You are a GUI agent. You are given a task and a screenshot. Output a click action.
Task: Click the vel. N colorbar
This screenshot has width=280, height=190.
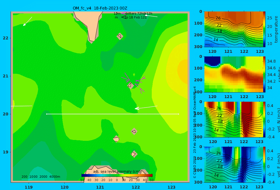coord(264,119)
